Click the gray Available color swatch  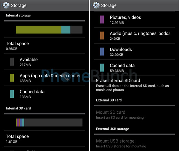pyautogui.click(x=12, y=62)
